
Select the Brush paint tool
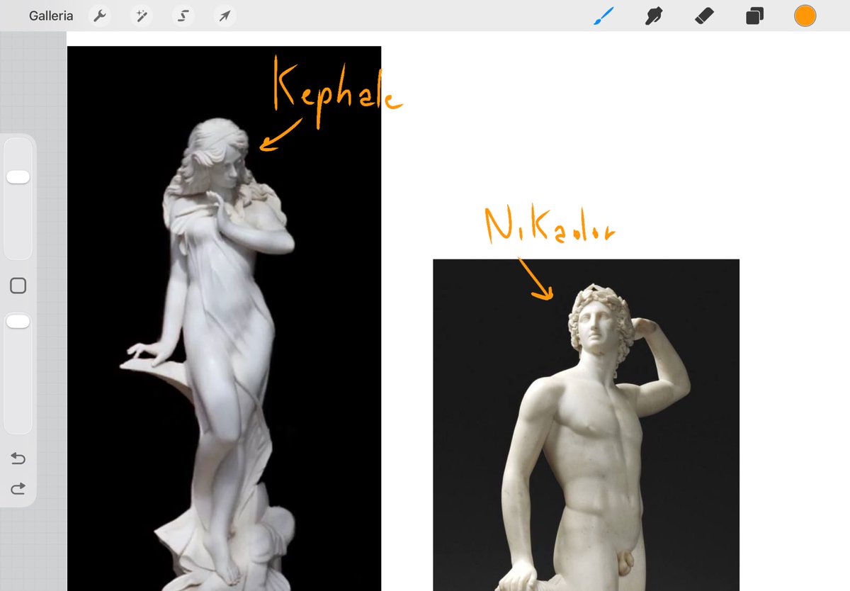tap(604, 16)
